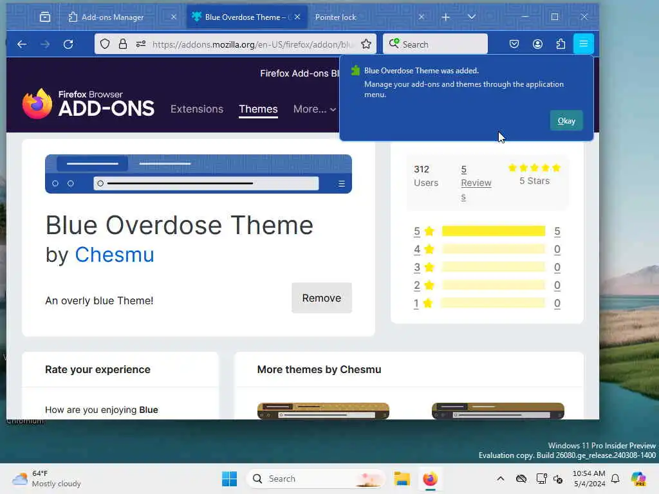Click the Windows taskbar Search box

[316, 479]
